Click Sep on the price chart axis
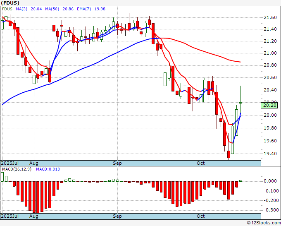This screenshot has height=226, width=281. pyautogui.click(x=117, y=163)
